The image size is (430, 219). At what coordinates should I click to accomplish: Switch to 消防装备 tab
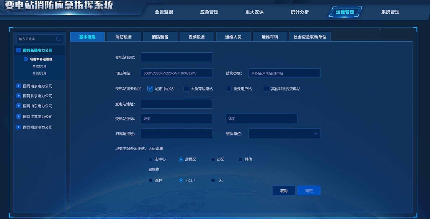pyautogui.click(x=160, y=37)
